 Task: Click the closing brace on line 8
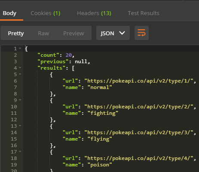pyautogui.click(x=52, y=94)
